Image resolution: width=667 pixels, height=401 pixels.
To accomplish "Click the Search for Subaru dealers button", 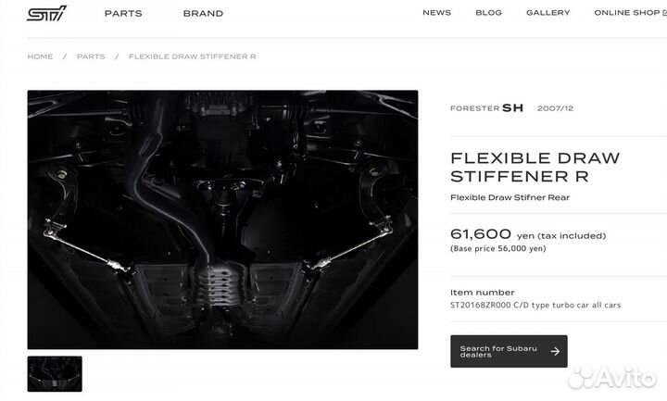I will pos(509,351).
